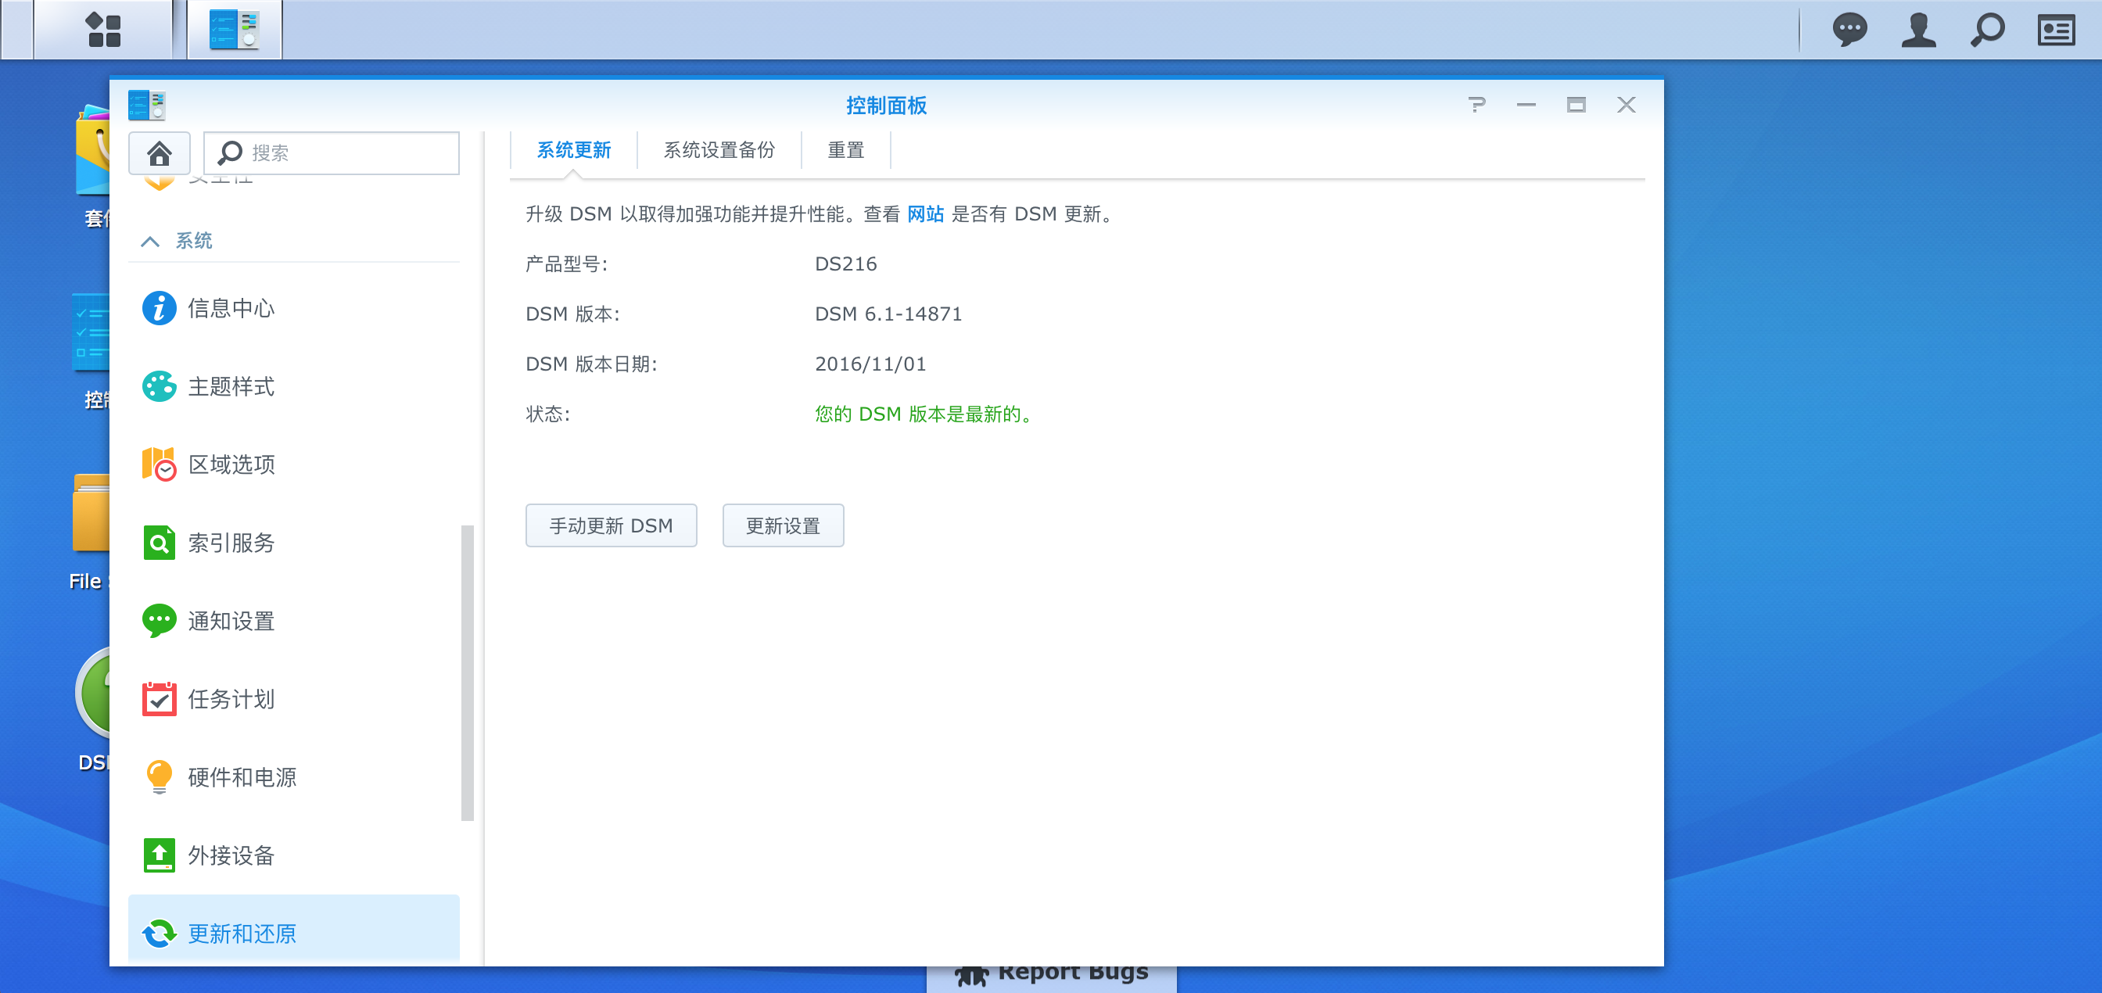This screenshot has width=2102, height=993.
Task: Open the user account options icon
Action: tap(1918, 30)
